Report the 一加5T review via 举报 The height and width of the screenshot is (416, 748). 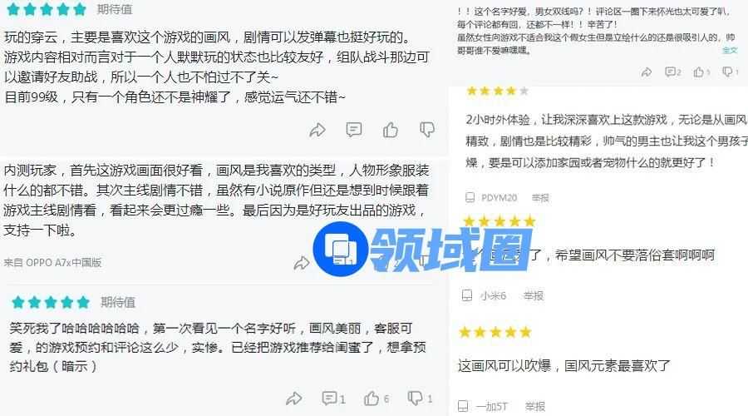pyautogui.click(x=534, y=407)
